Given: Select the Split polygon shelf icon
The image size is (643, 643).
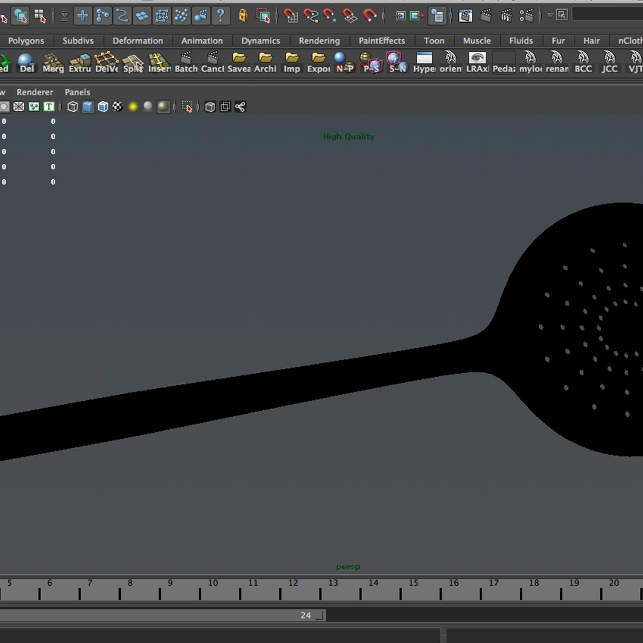Looking at the screenshot, I should pyautogui.click(x=133, y=63).
